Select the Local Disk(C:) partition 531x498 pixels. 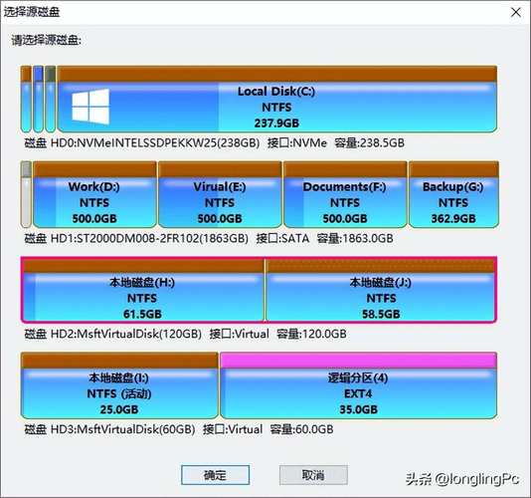(x=277, y=99)
